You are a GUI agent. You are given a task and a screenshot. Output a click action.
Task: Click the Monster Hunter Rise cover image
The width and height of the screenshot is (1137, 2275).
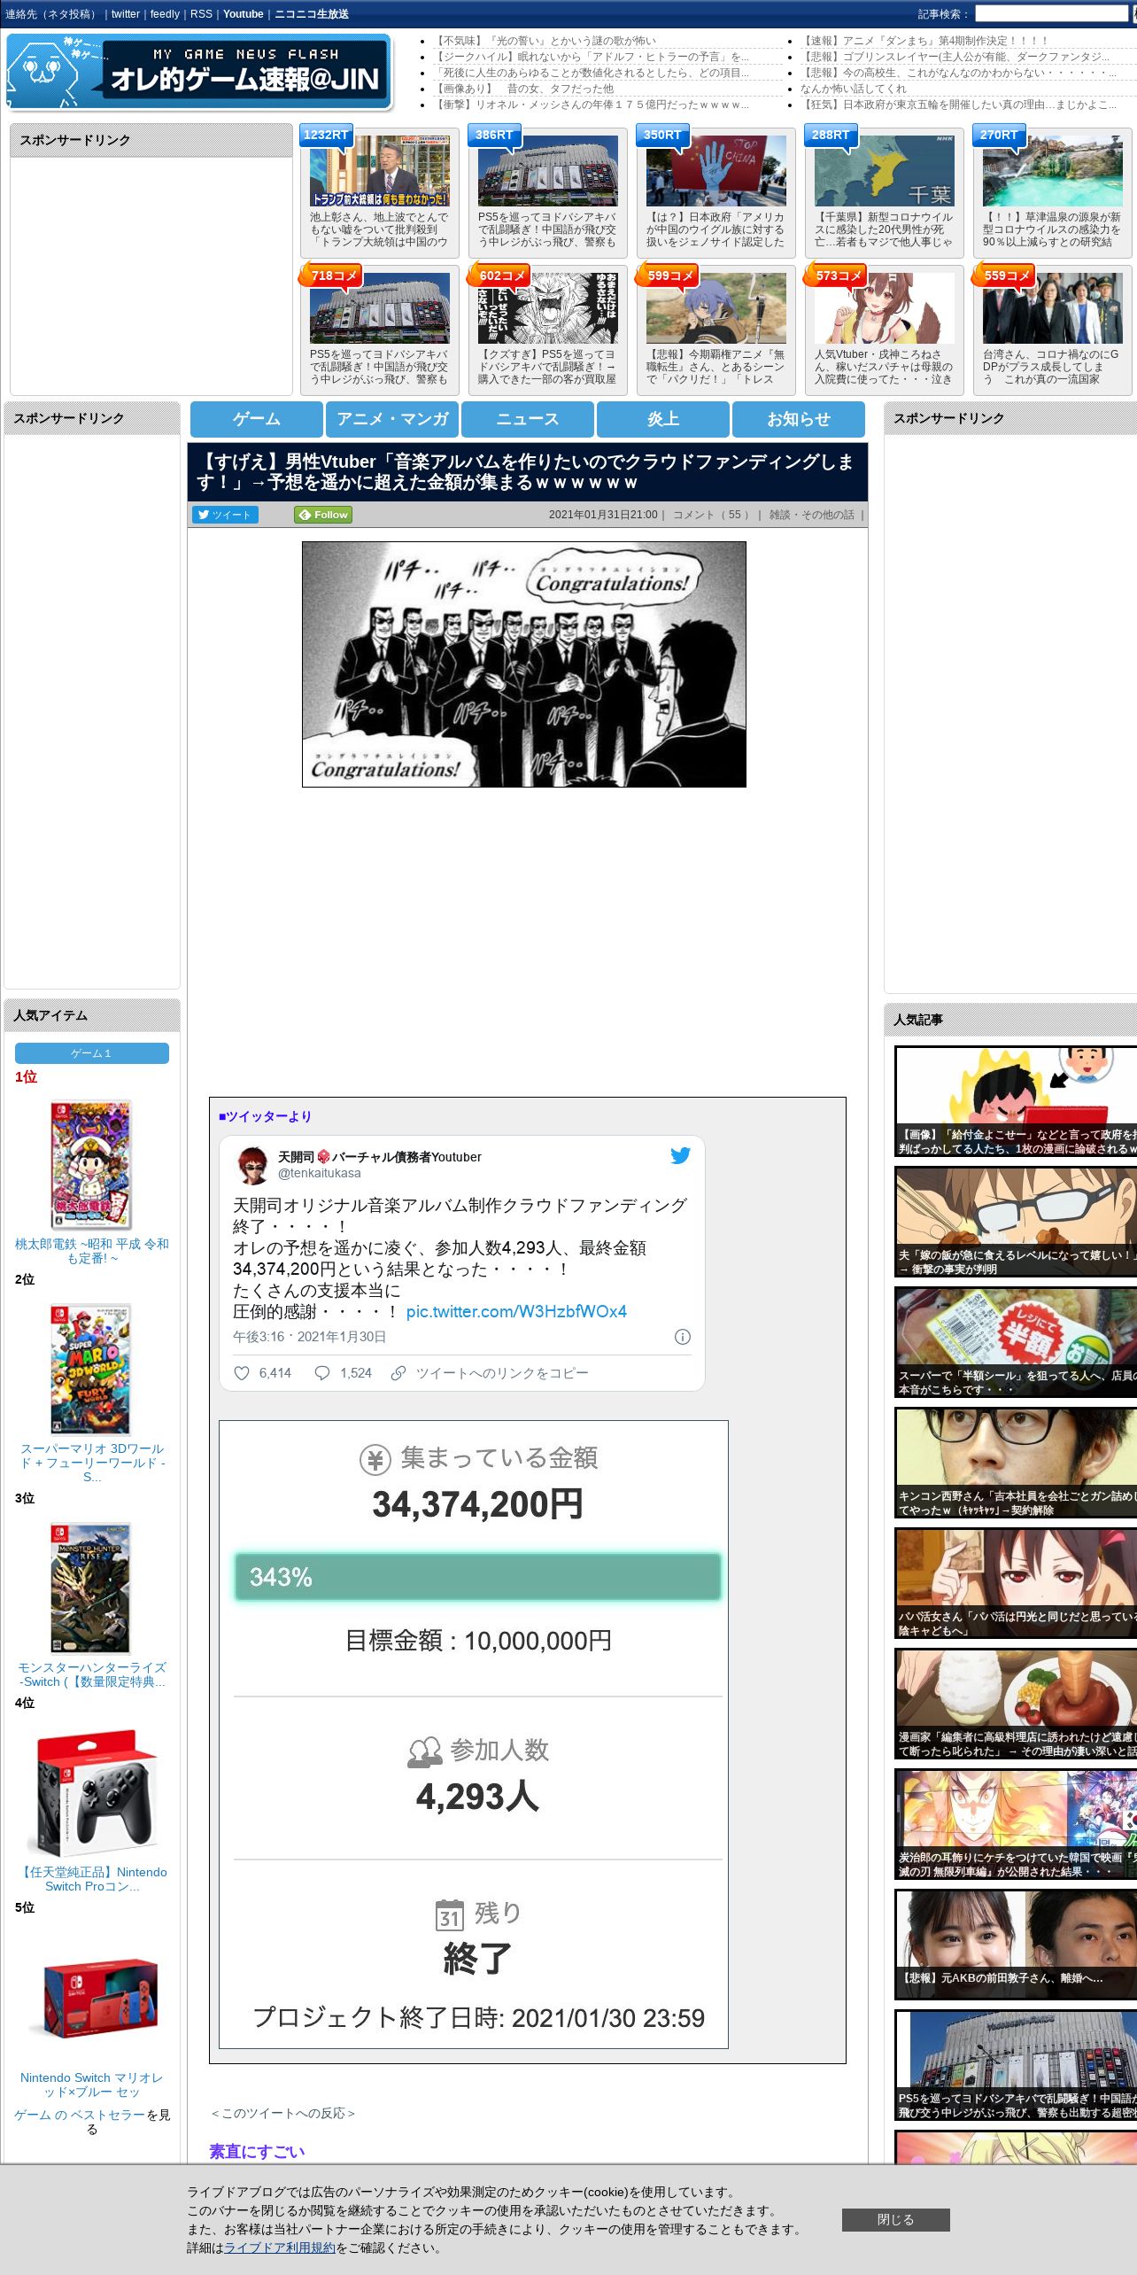tap(90, 1588)
